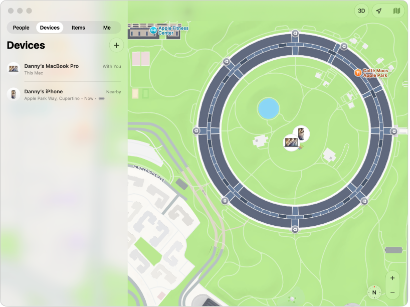Click the 'With You' status text
Image resolution: width=410 pixels, height=307 pixels.
tap(112, 67)
